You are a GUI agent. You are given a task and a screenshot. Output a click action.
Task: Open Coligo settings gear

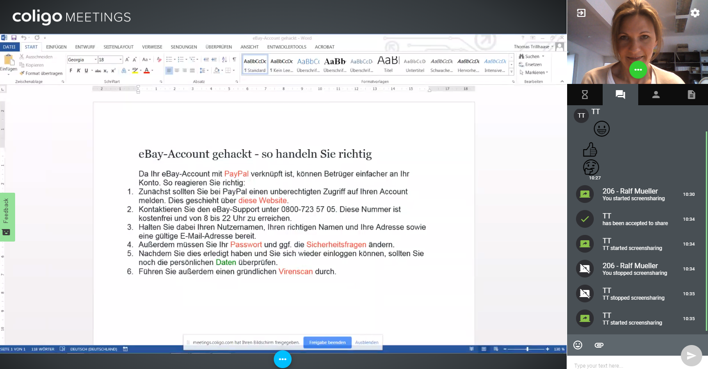(695, 13)
